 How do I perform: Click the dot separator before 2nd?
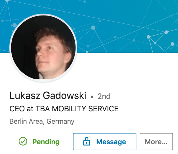92,97
